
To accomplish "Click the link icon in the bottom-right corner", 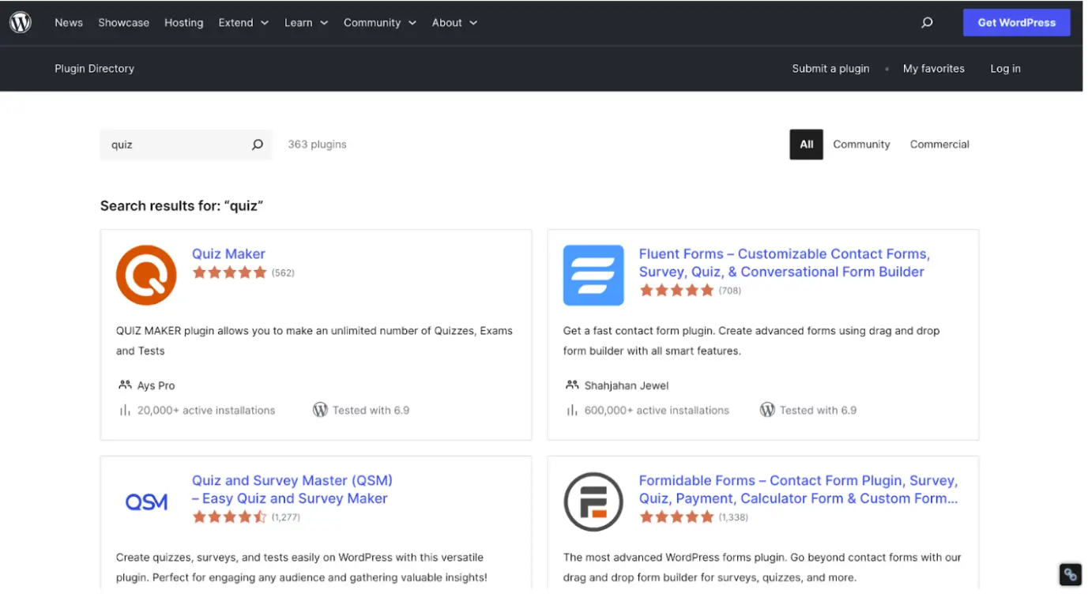I will 1070,574.
